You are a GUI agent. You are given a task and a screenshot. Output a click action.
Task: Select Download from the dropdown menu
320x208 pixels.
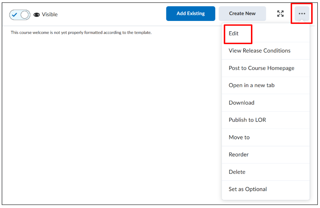click(x=266, y=103)
